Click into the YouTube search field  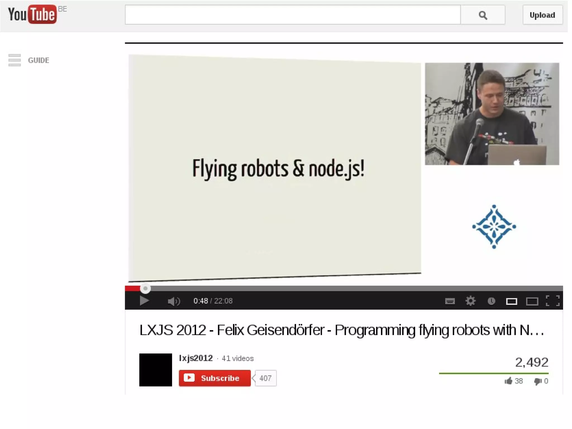click(292, 15)
